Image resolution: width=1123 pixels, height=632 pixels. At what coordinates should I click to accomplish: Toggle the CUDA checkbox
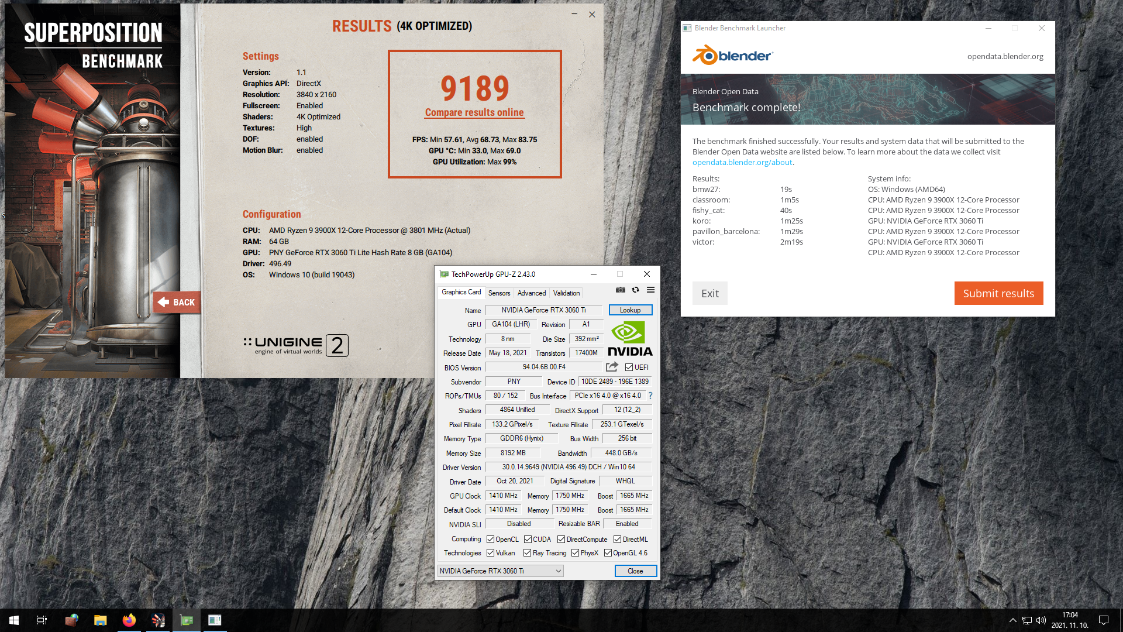528,540
